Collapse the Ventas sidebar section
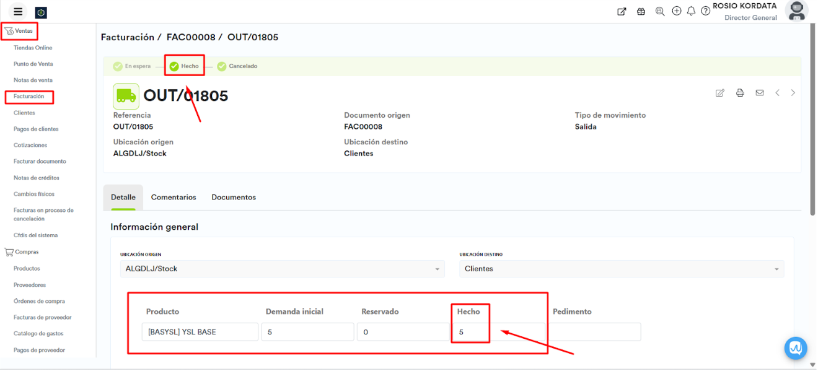Image resolution: width=818 pixels, height=371 pixels. 19,31
